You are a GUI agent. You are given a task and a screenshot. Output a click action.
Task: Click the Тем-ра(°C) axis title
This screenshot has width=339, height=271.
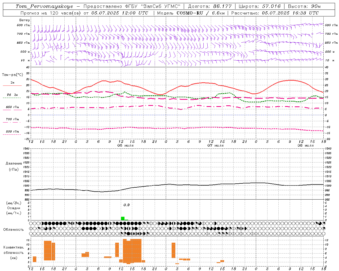(12, 75)
